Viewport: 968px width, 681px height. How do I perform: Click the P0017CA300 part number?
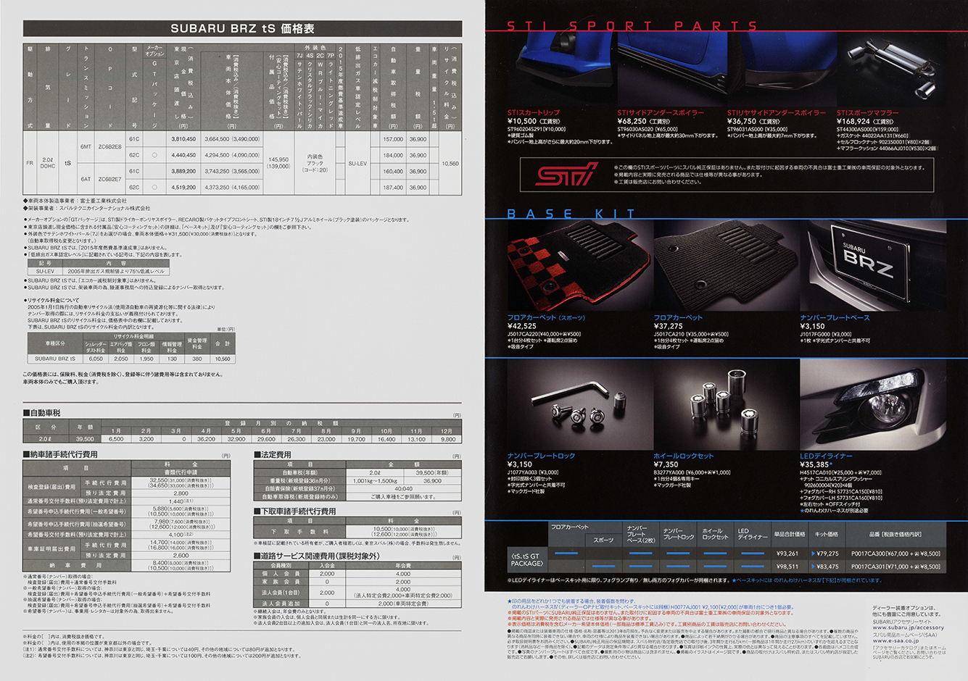tap(867, 553)
